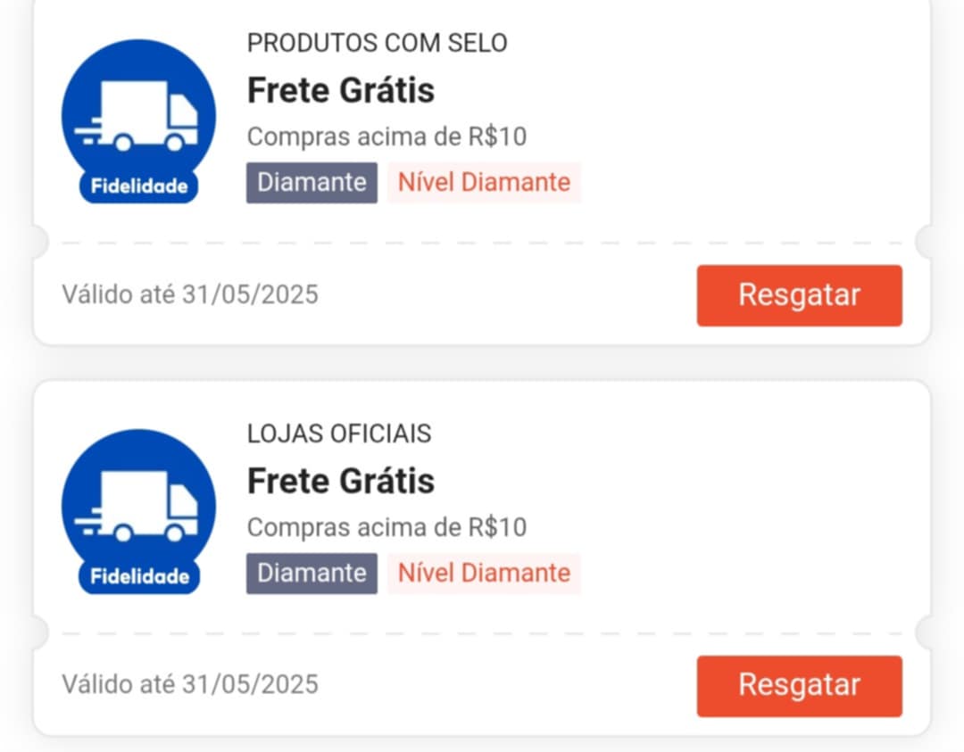Open the LOJAS OFICIAIS category heading
The image size is (964, 752).
coord(339,434)
